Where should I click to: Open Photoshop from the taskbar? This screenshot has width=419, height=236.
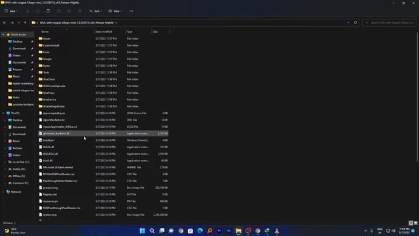[228, 231]
